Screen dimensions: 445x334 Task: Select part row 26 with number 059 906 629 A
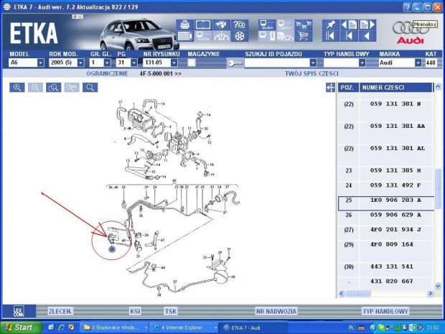tap(385, 218)
